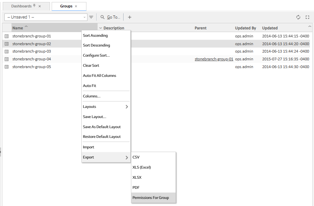The image size is (314, 206).
Task: Select the stonebranch-group-02 row
Action: tap(32, 44)
